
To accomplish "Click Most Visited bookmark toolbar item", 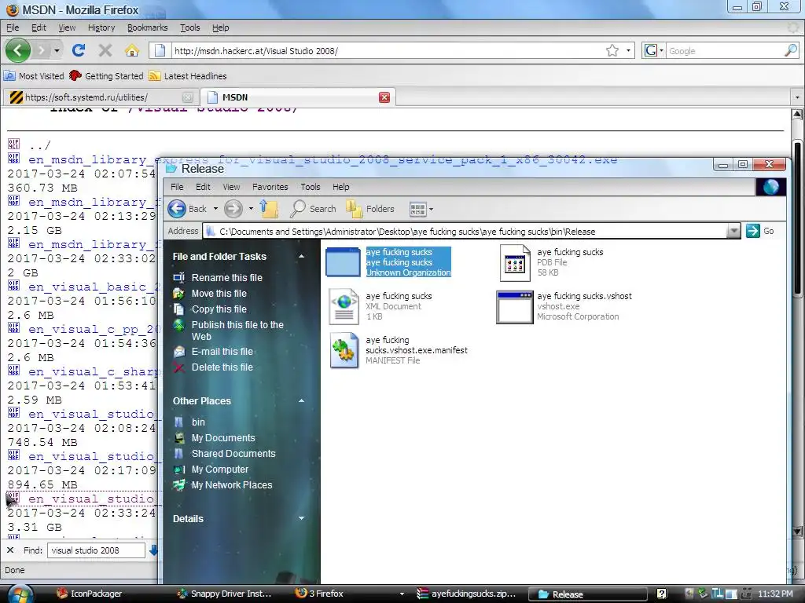I will tap(35, 76).
